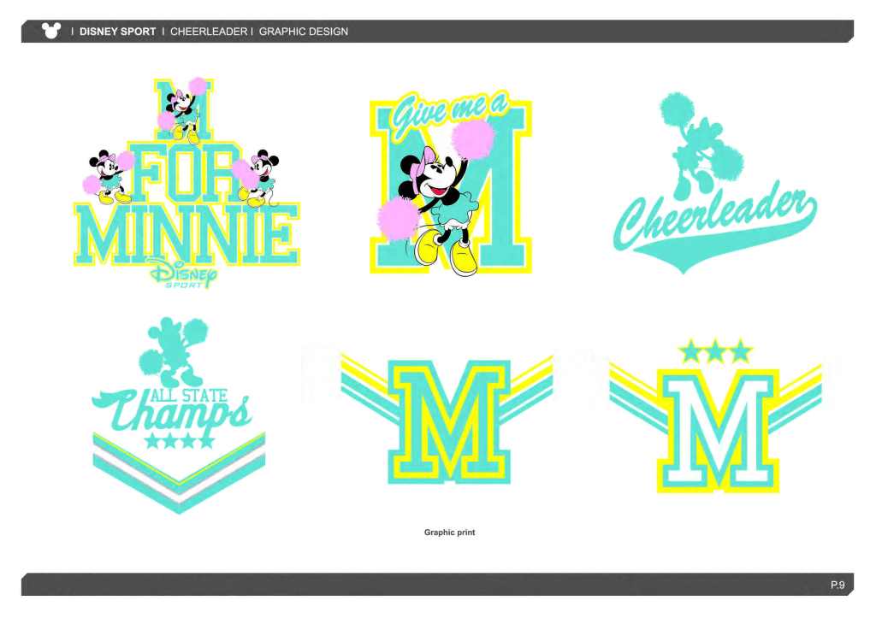Image resolution: width=876 pixels, height=618 pixels.
Task: Click the CHEERLEADER header label
Action: click(x=209, y=32)
